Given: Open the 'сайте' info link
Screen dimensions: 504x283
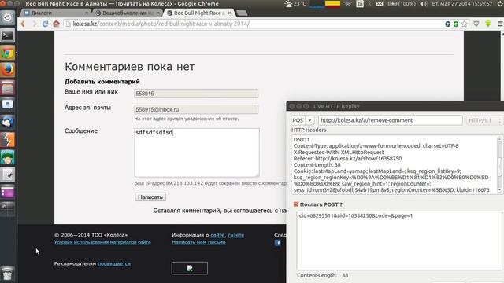Looking at the screenshot, I should [x=217, y=235].
